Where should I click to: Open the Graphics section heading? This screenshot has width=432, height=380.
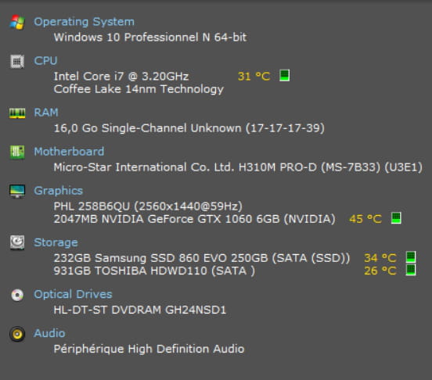58,191
